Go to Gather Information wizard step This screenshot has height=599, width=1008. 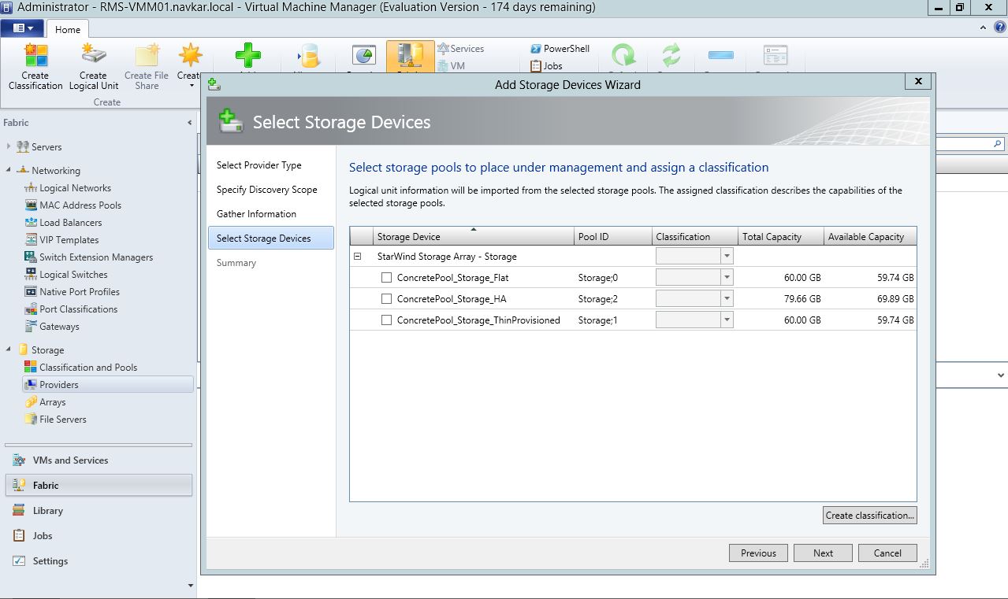coord(257,214)
